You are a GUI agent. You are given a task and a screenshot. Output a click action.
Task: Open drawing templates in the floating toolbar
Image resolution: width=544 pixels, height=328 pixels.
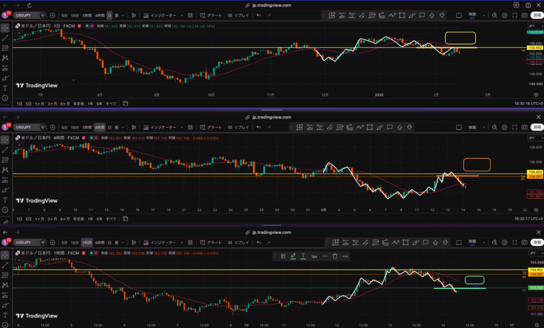(283, 256)
